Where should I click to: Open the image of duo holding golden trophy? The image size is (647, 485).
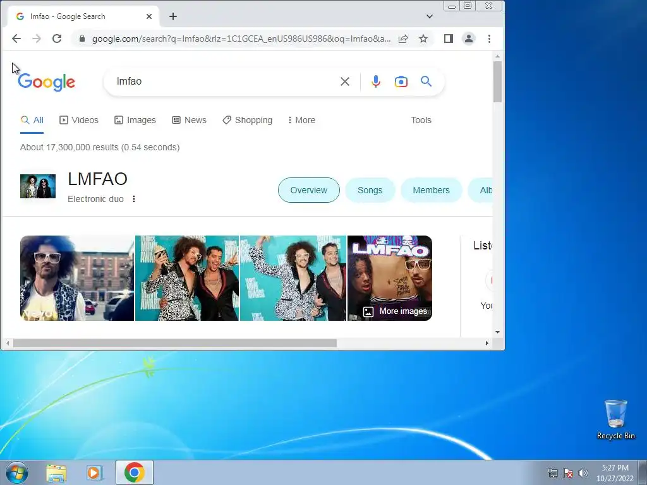(187, 278)
